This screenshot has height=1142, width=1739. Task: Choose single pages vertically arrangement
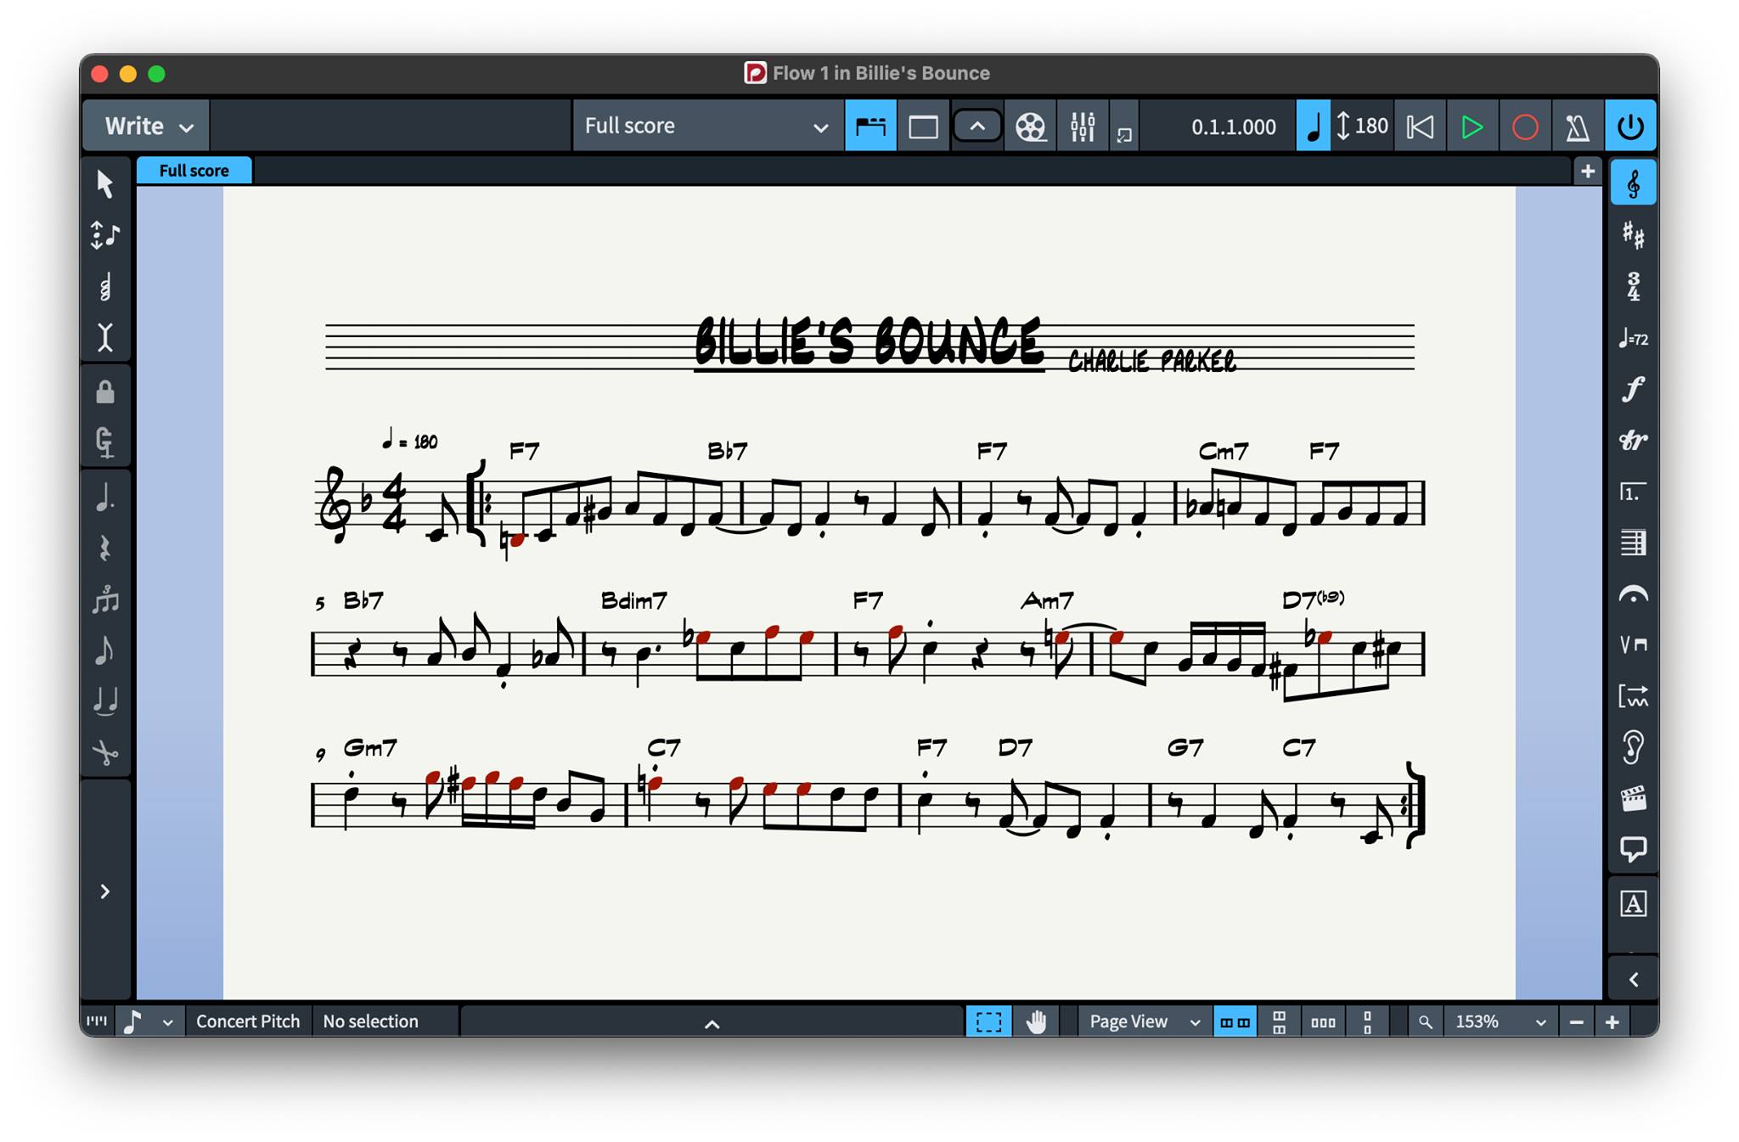(x=1367, y=1021)
